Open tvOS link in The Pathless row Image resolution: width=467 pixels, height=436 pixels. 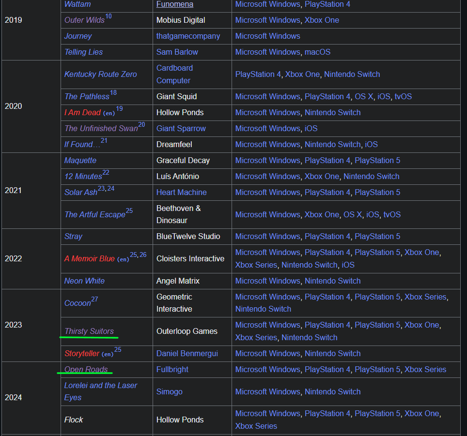click(x=403, y=97)
